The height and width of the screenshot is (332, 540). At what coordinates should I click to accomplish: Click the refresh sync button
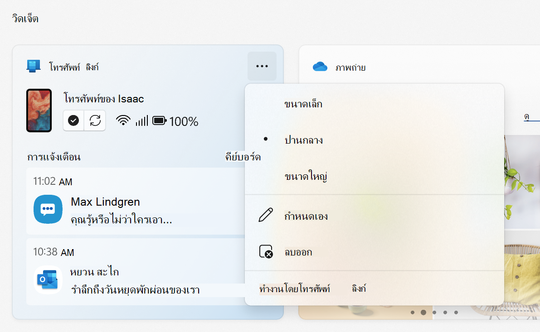click(95, 120)
